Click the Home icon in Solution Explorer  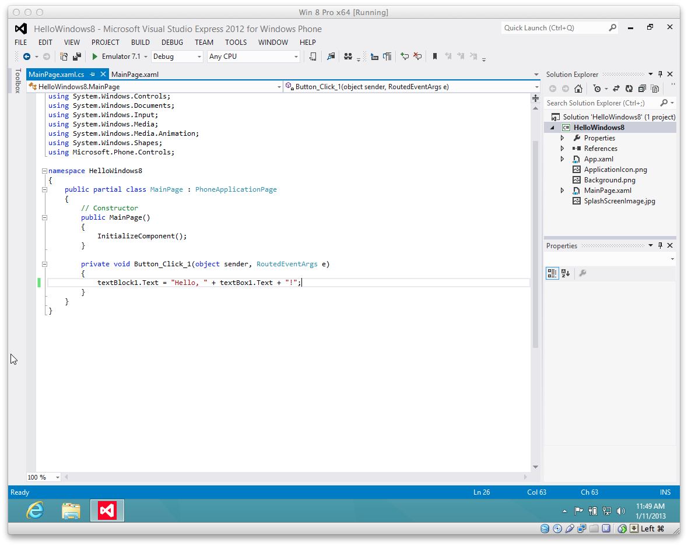[578, 89]
